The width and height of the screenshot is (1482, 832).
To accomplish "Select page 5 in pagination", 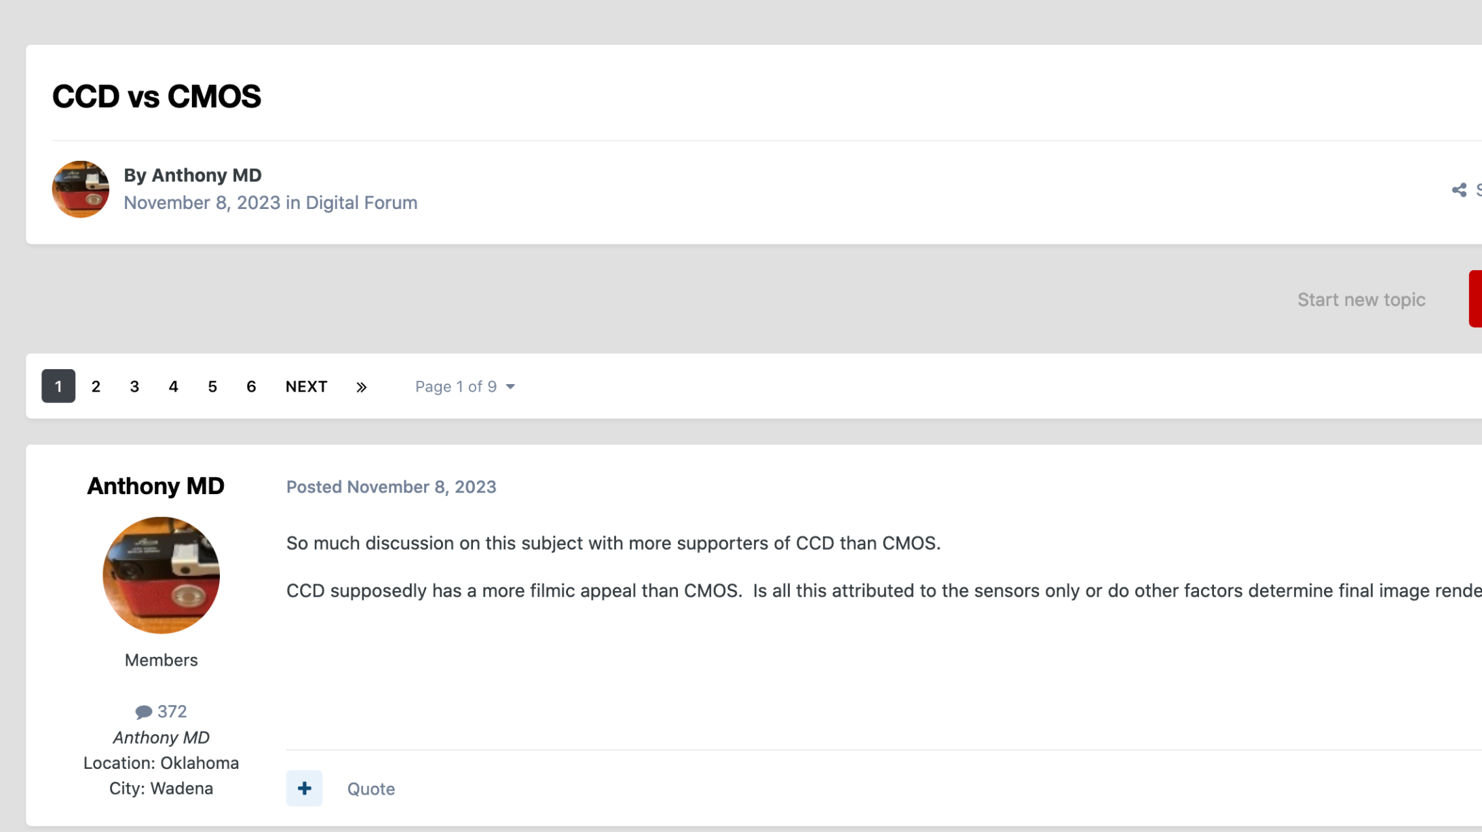I will pyautogui.click(x=212, y=387).
